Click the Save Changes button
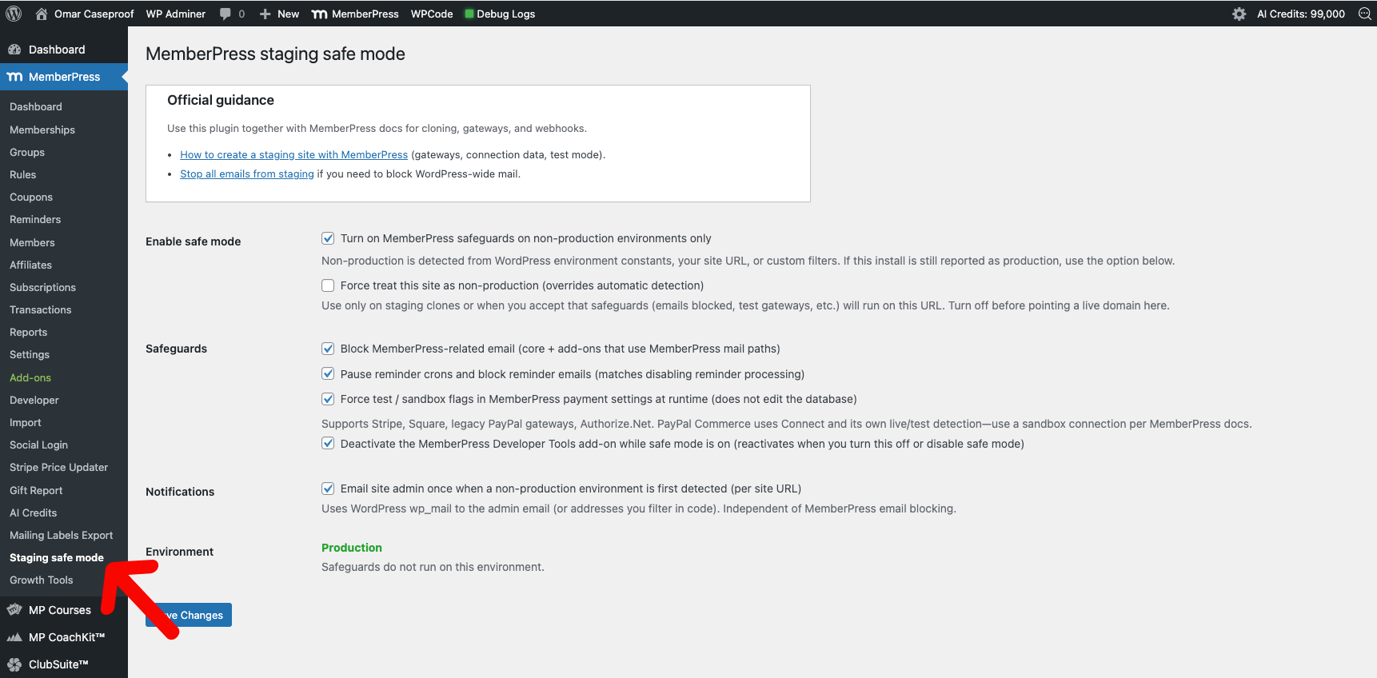 189,615
